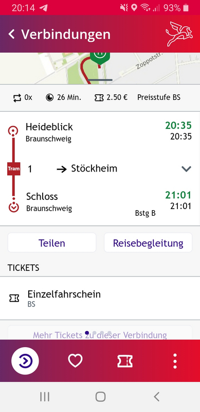Open the winged lion logo
The image size is (200, 412).
point(179,34)
